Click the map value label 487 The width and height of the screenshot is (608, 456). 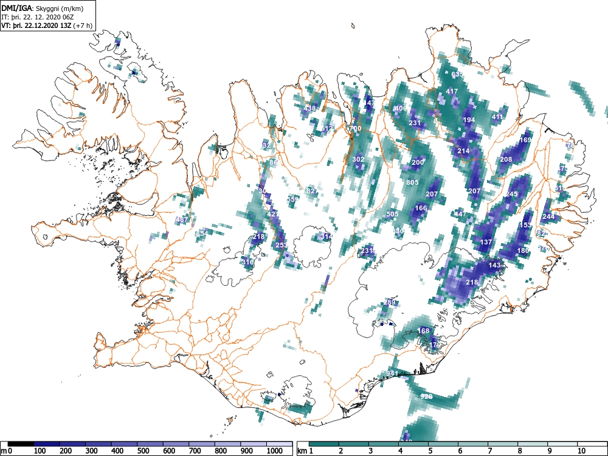click(x=182, y=219)
